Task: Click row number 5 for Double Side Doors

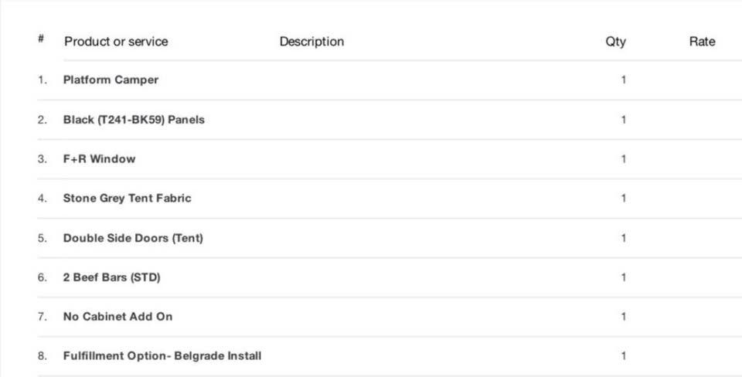Action: 43,238
